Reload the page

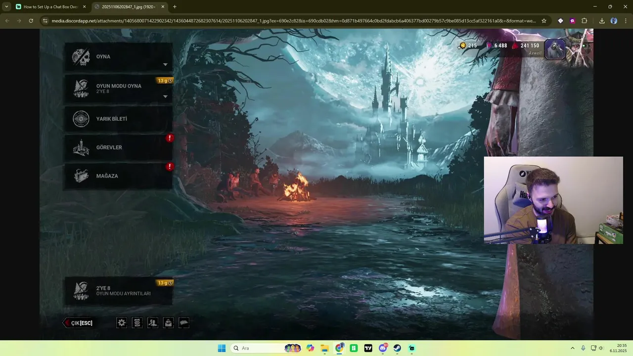pos(31,21)
